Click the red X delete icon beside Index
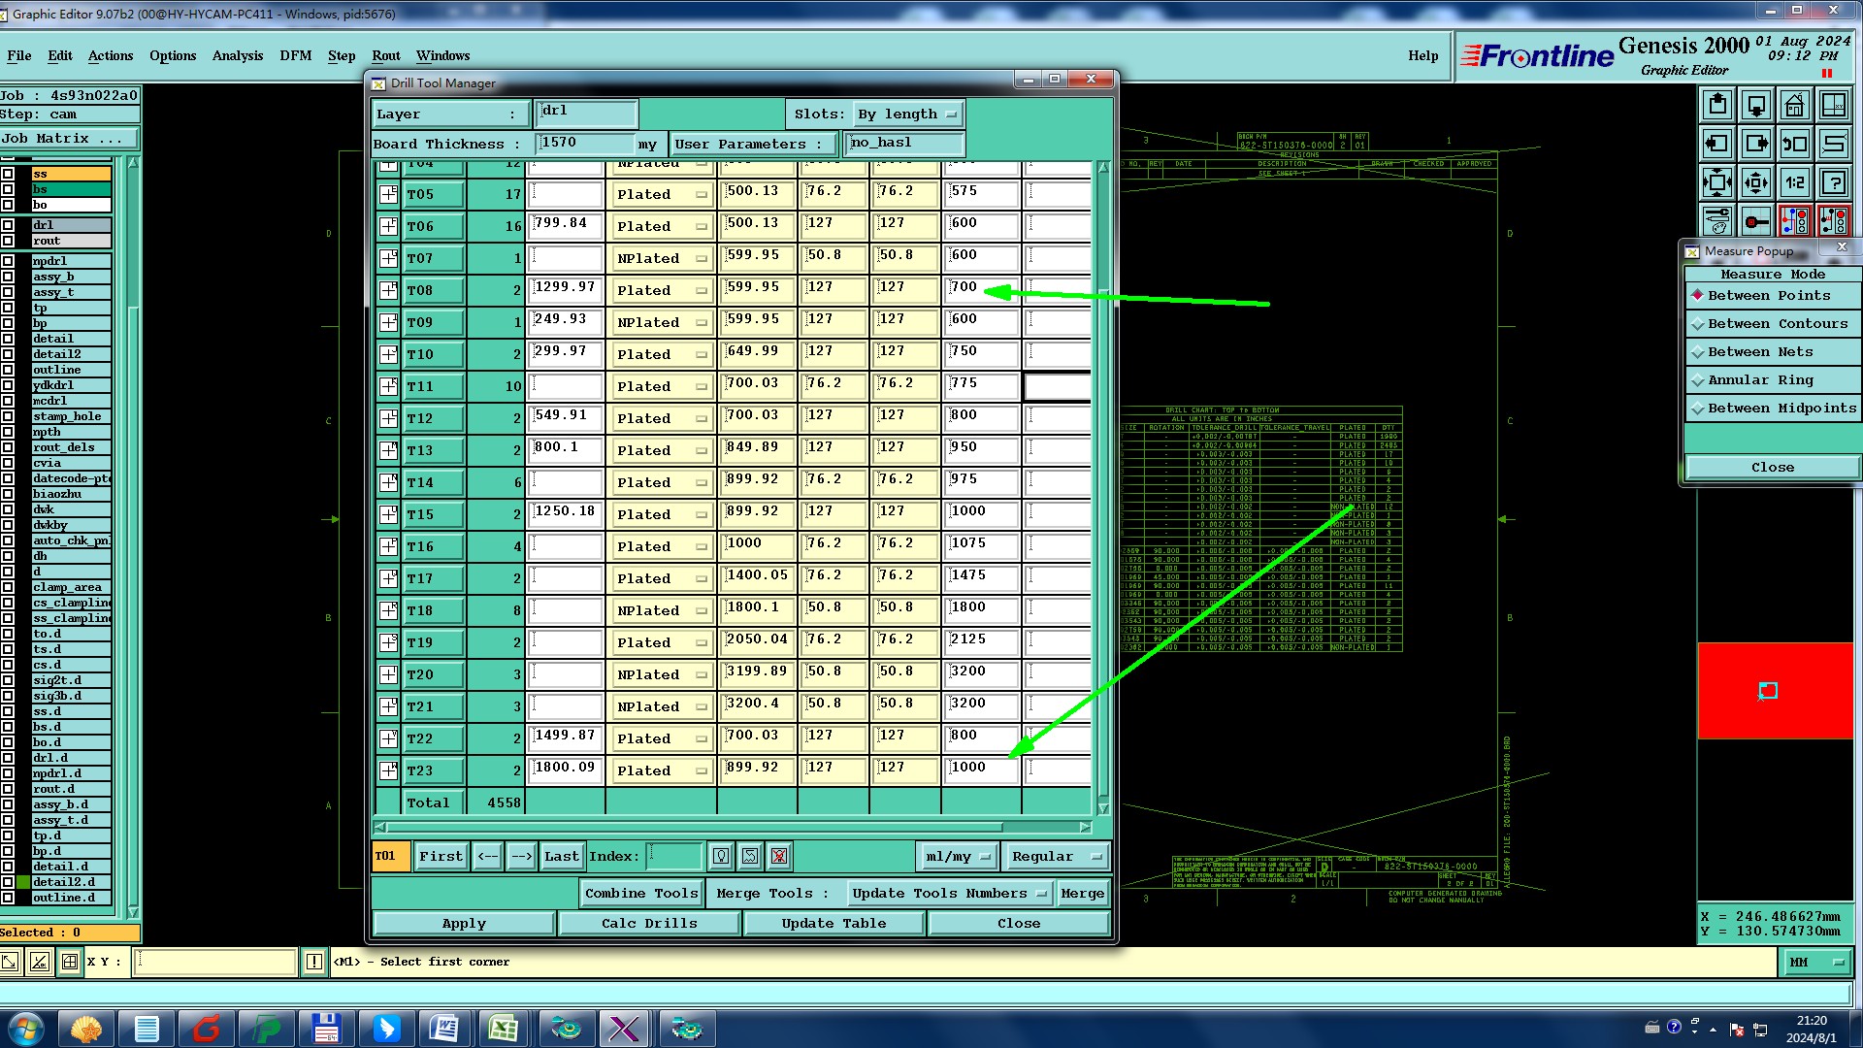The height and width of the screenshot is (1048, 1863). 778,856
